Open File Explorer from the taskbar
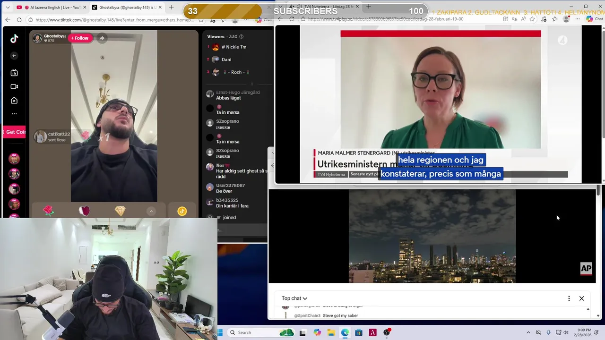This screenshot has width=605, height=340. (x=331, y=332)
